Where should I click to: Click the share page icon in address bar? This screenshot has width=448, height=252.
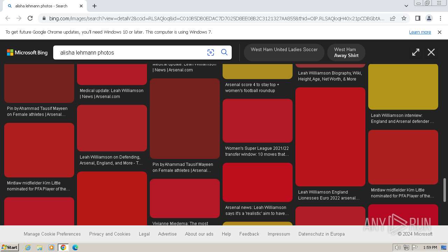tap(393, 18)
